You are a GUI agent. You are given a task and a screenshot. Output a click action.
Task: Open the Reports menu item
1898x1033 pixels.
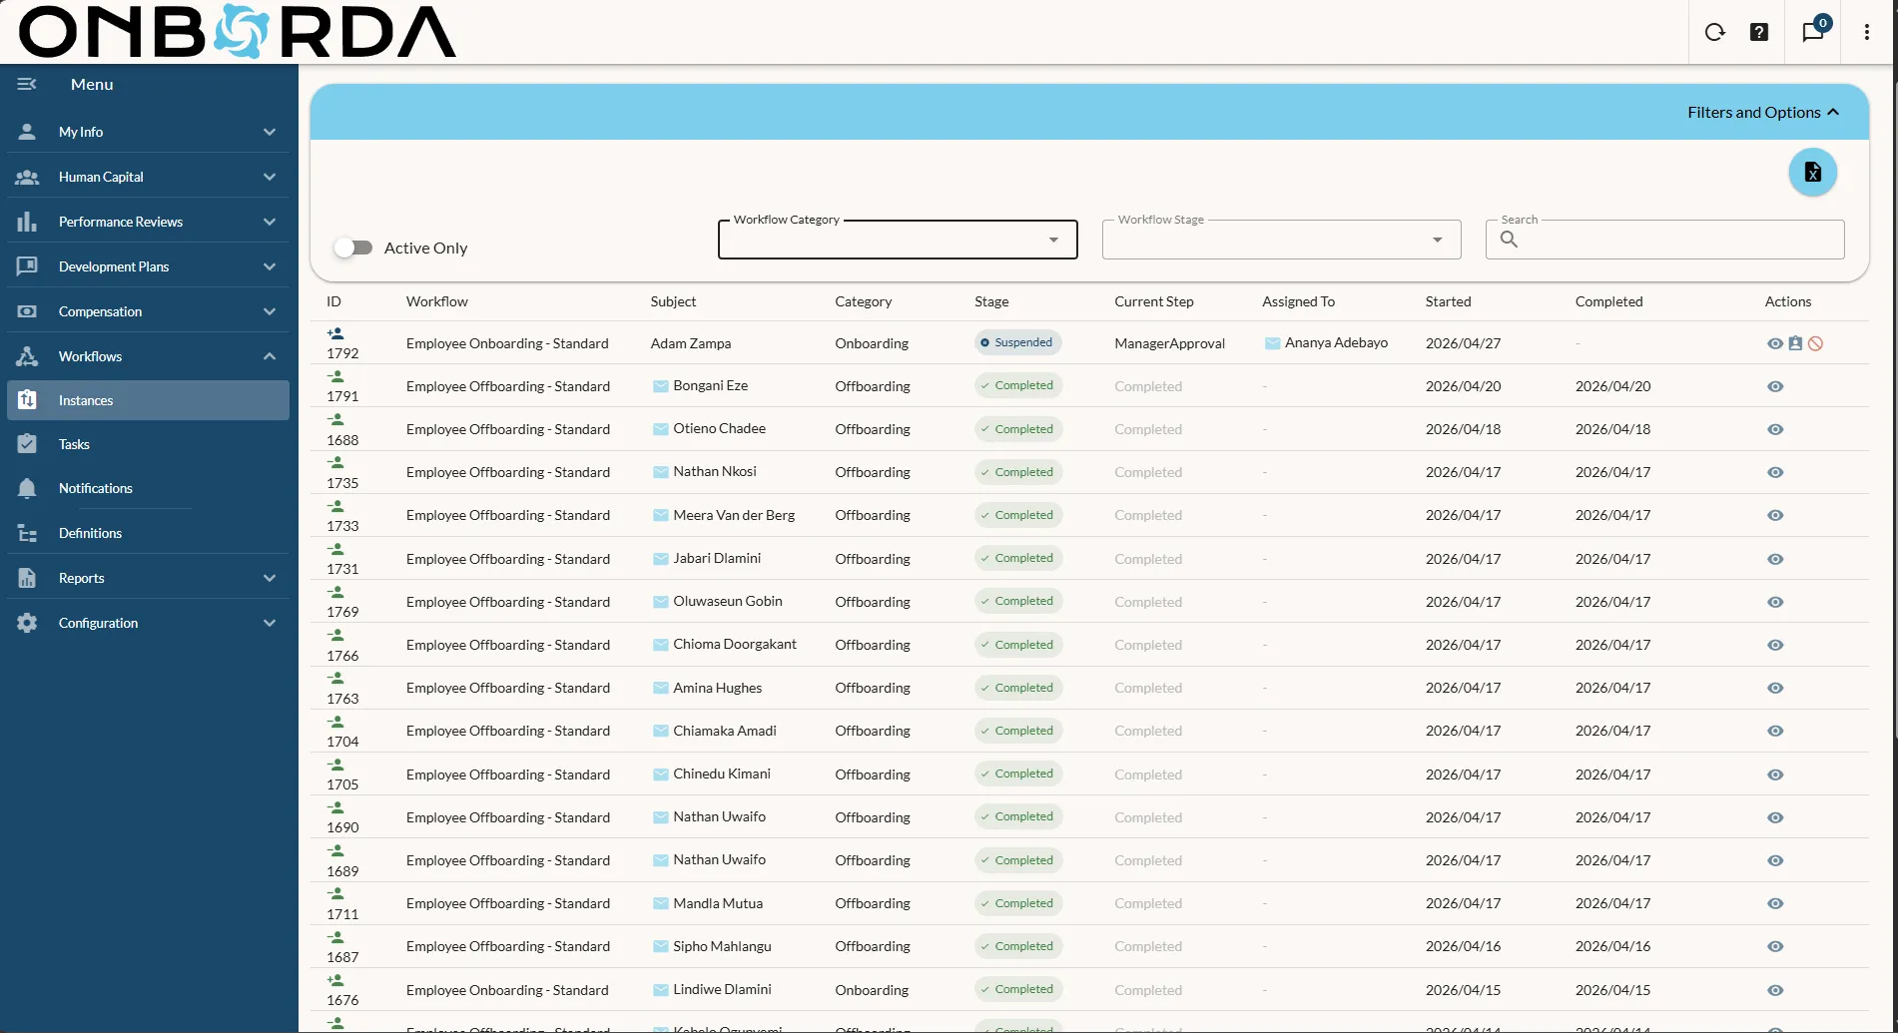click(x=148, y=578)
